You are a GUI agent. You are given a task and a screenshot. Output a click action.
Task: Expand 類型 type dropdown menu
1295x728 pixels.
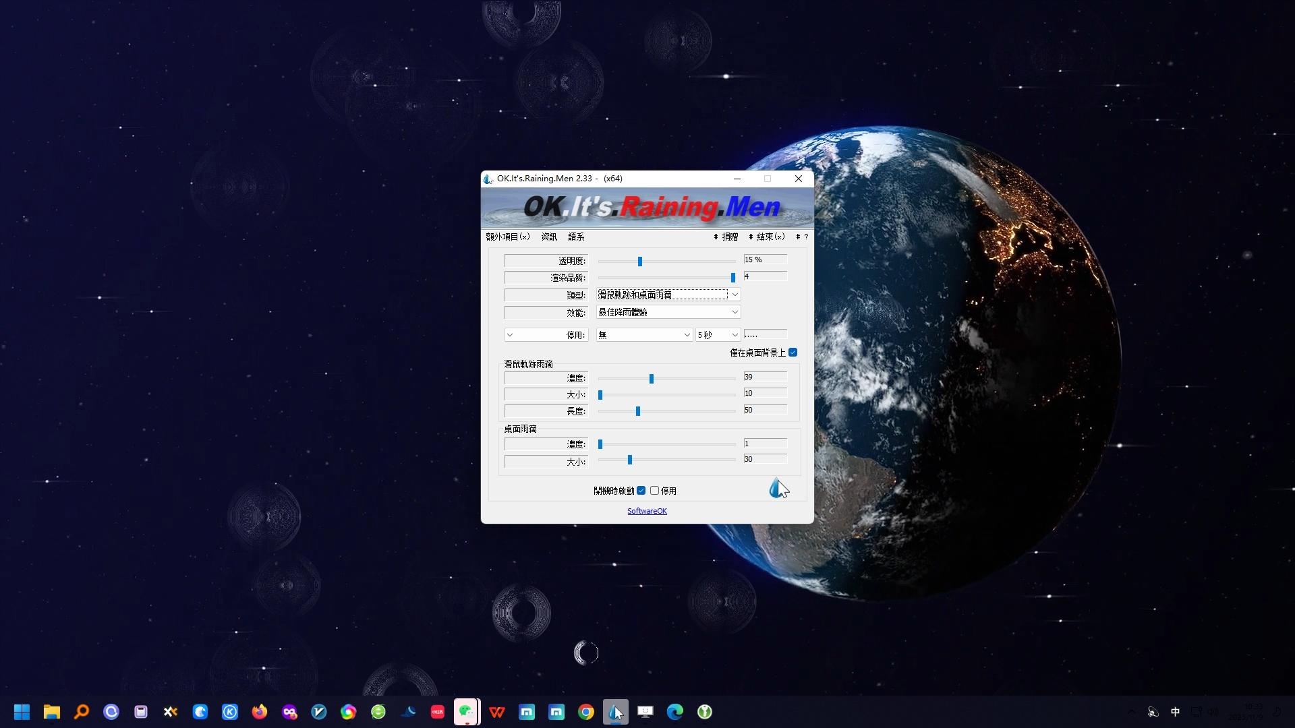tap(736, 294)
